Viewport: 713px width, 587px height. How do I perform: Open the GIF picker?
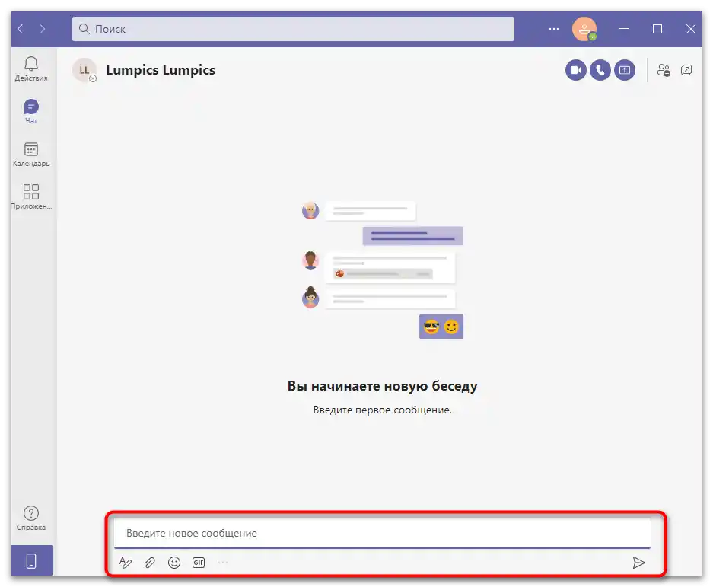pos(199,563)
